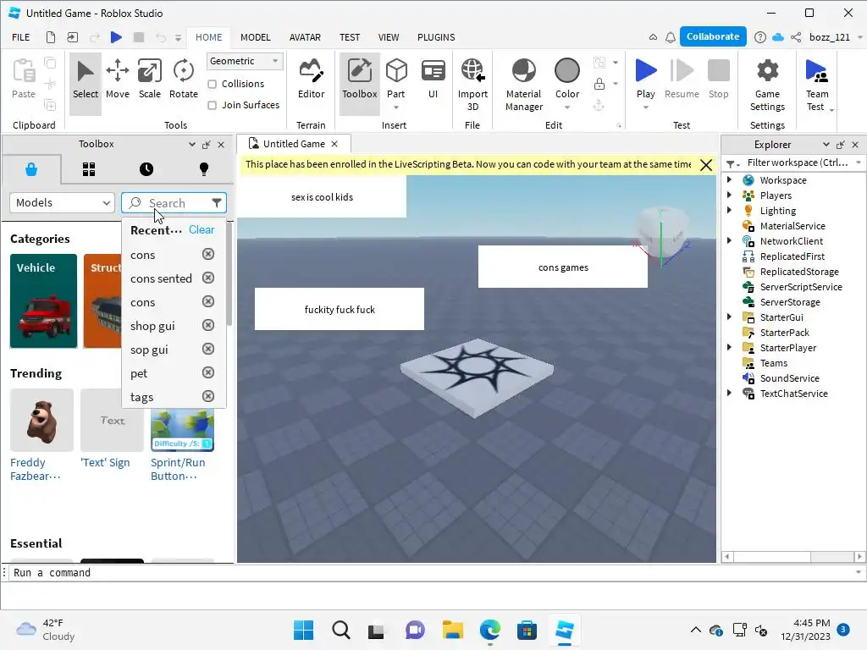Image resolution: width=867 pixels, height=650 pixels.
Task: Remove 'shop gui' recent search
Action: click(208, 325)
